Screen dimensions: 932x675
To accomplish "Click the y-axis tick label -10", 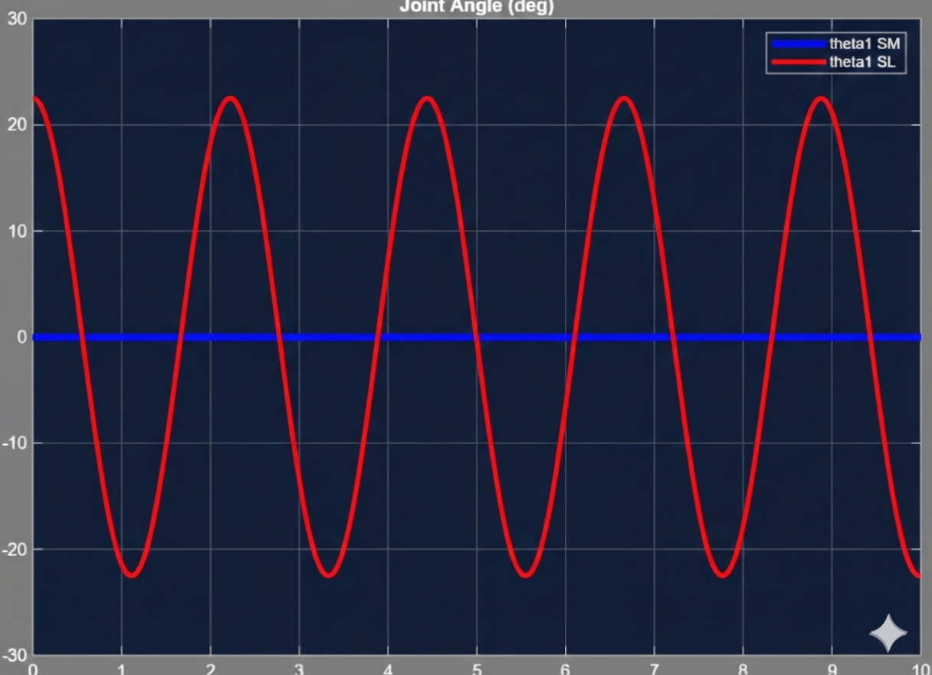I will [x=14, y=443].
